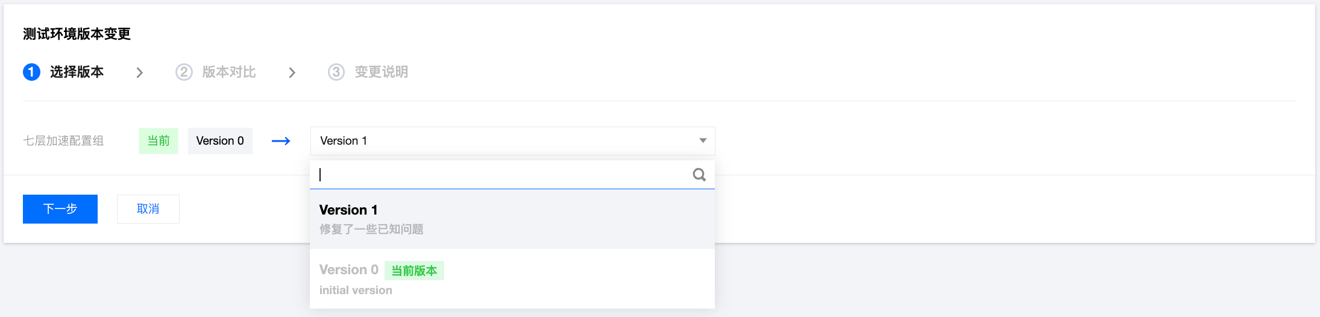Click the blue right arrow icon
Image resolution: width=1320 pixels, height=317 pixels.
coord(281,141)
